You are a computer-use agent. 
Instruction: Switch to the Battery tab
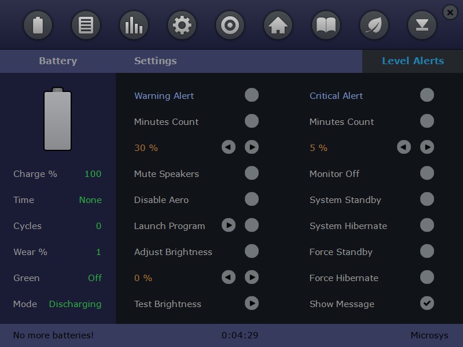coord(58,61)
